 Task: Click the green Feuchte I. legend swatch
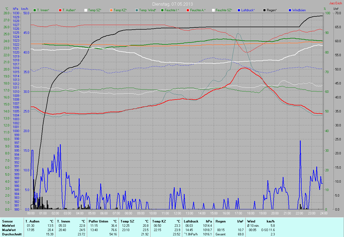[162, 10]
